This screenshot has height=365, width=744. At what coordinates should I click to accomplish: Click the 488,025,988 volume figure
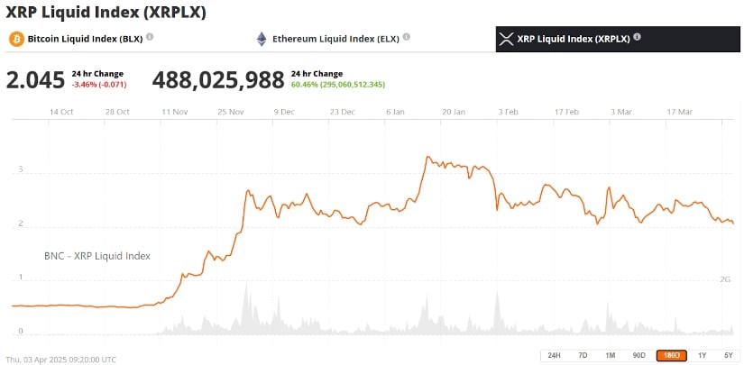218,80
